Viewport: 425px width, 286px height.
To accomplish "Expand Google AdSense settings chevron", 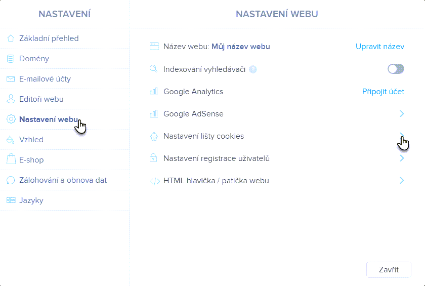I will [x=402, y=114].
